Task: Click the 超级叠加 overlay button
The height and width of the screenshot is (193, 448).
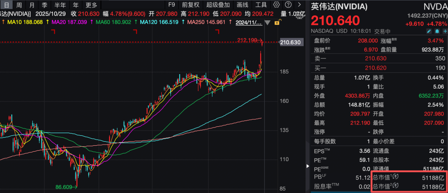Action: pyautogui.click(x=218, y=5)
